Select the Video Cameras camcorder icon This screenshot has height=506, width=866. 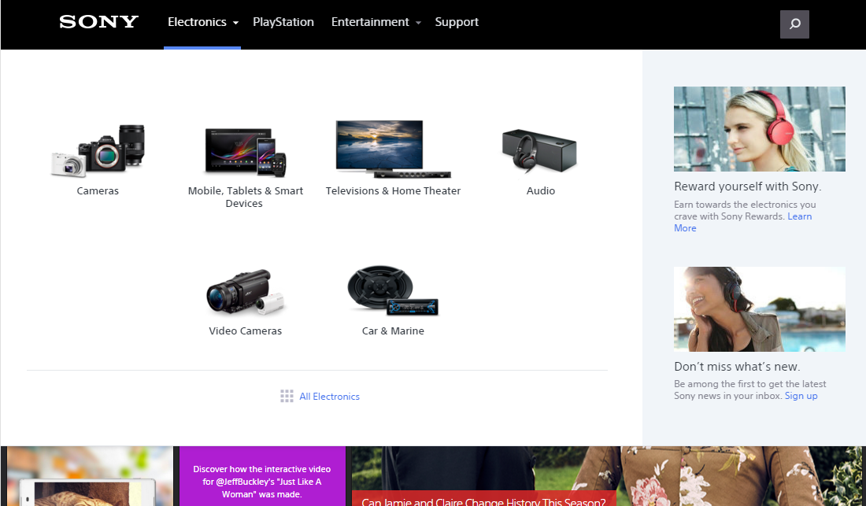tap(245, 293)
